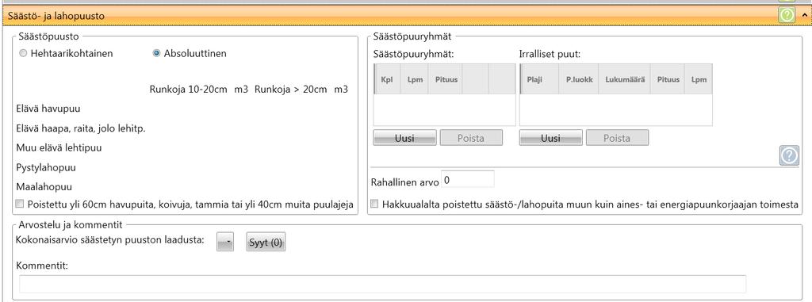Viewport: 812px width, 302px height.
Task: Click the Lukumäärä column header
Action: [x=625, y=79]
